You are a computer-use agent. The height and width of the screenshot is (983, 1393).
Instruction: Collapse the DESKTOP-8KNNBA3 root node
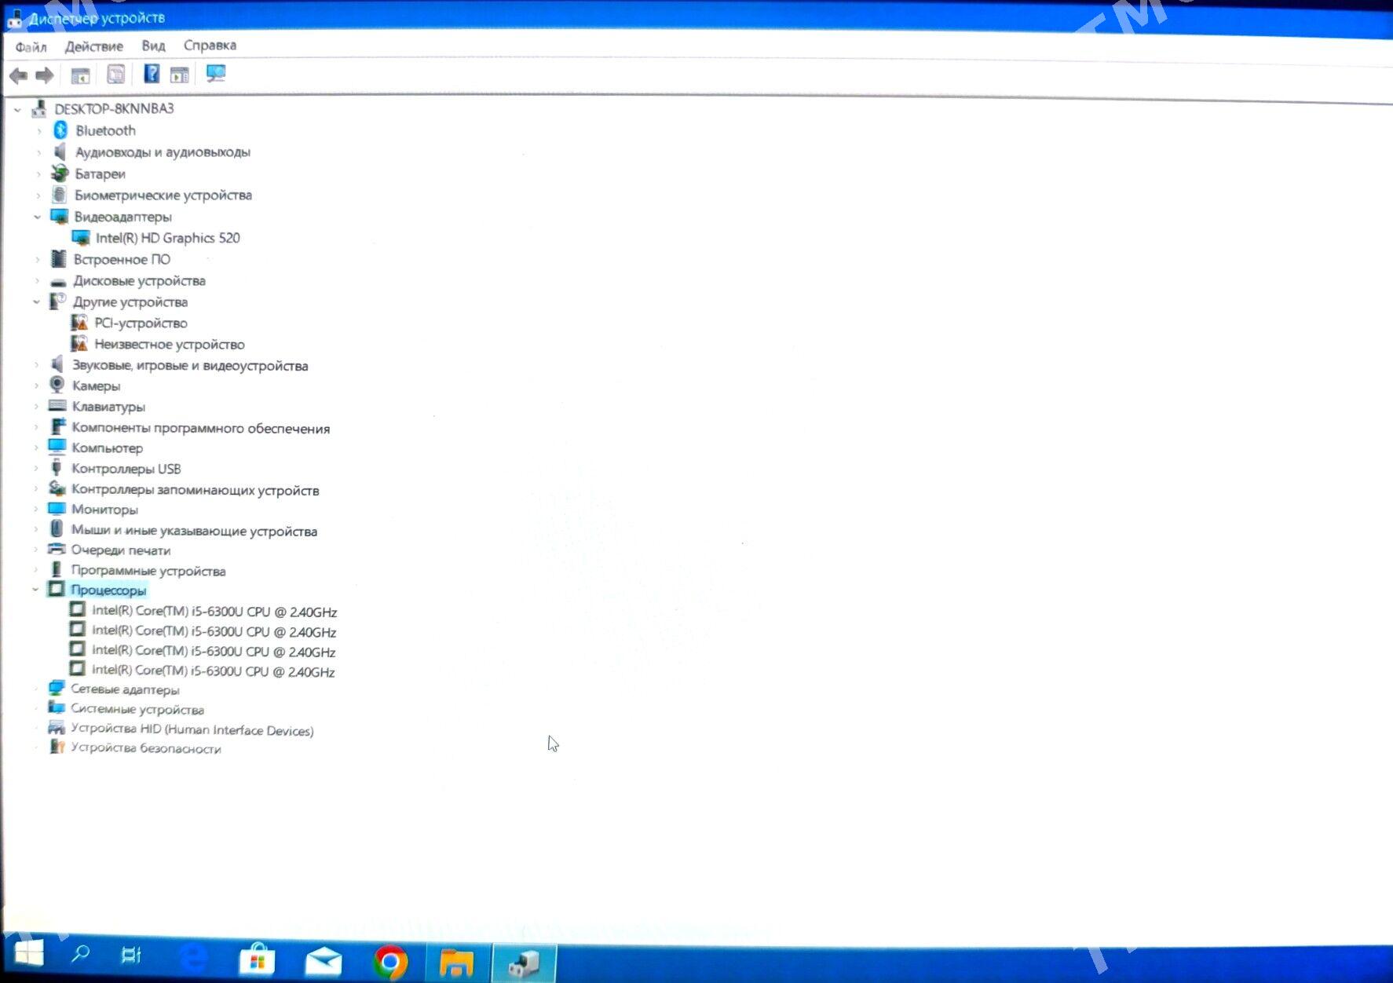tap(18, 110)
